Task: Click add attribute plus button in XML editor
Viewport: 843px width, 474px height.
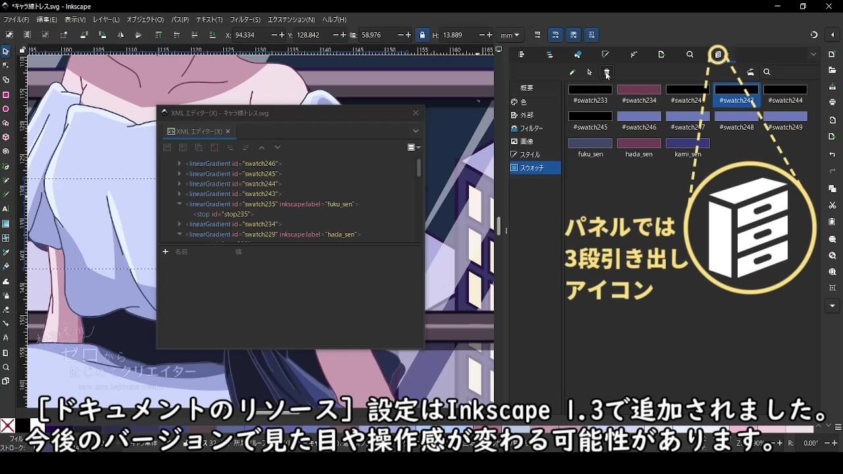Action: [165, 251]
